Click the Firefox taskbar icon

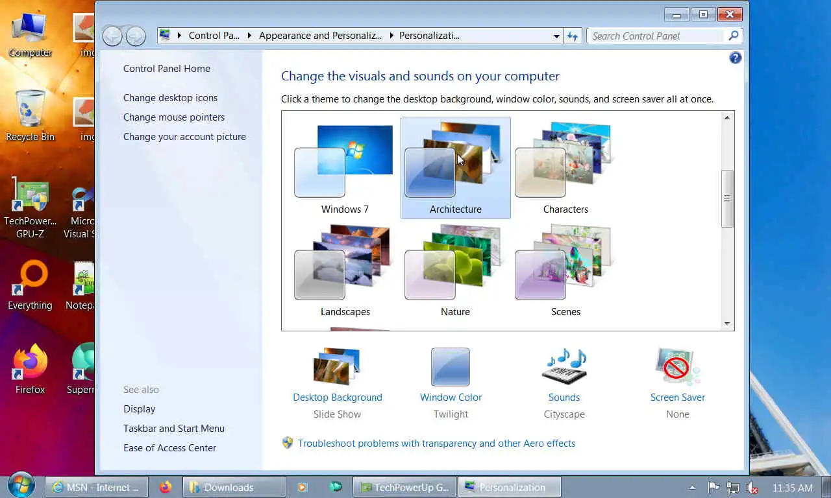click(x=166, y=487)
